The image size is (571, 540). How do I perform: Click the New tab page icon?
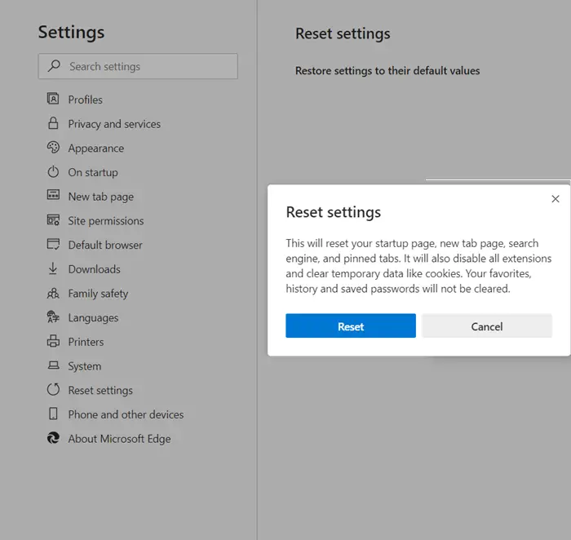coord(53,197)
